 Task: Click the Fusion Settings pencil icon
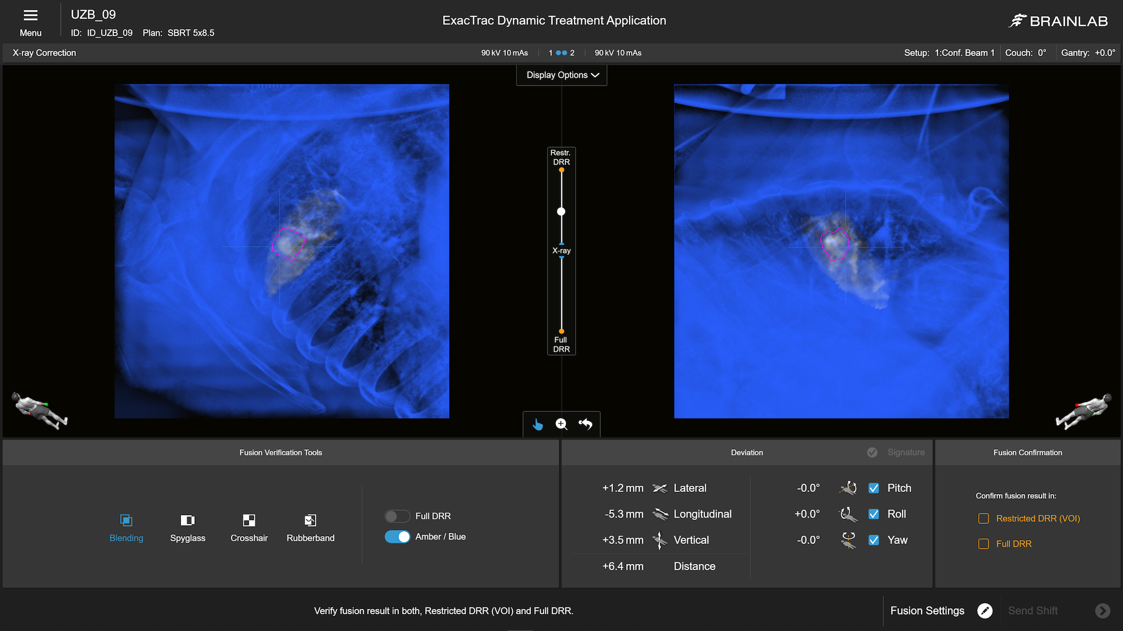985,611
